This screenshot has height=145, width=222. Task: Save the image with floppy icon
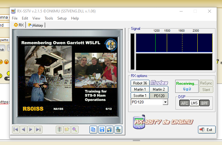(x=102, y=129)
